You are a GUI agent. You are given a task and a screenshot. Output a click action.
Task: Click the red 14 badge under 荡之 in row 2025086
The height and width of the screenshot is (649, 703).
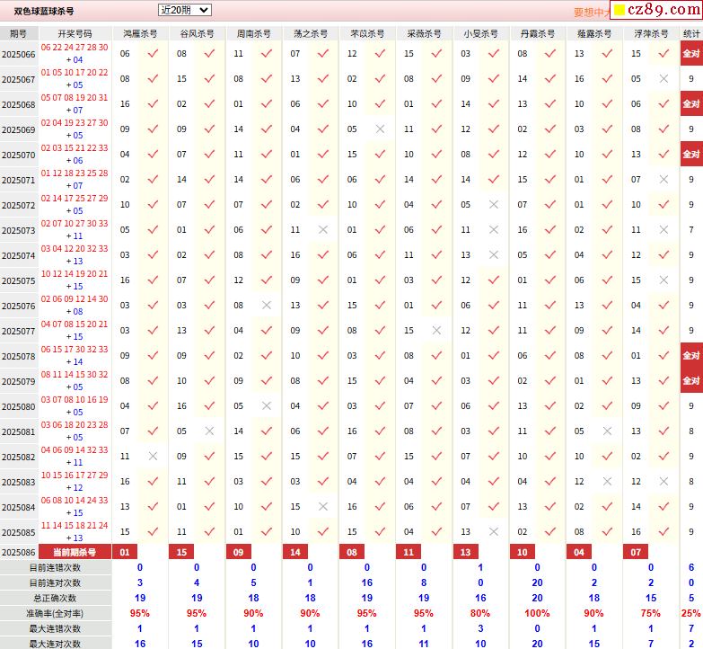click(295, 552)
